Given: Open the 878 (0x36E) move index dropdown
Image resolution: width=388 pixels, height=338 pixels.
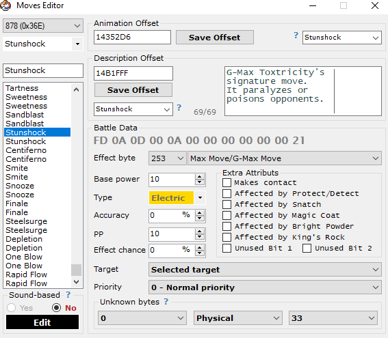Looking at the screenshot, I should tap(43, 26).
